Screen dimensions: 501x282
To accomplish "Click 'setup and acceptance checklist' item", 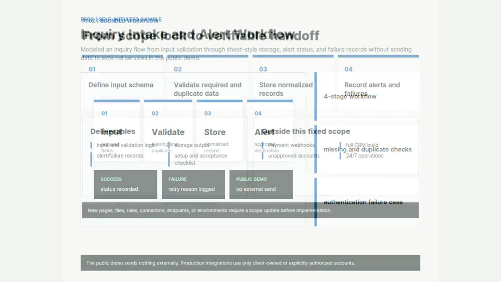I will pyautogui.click(x=201, y=159).
